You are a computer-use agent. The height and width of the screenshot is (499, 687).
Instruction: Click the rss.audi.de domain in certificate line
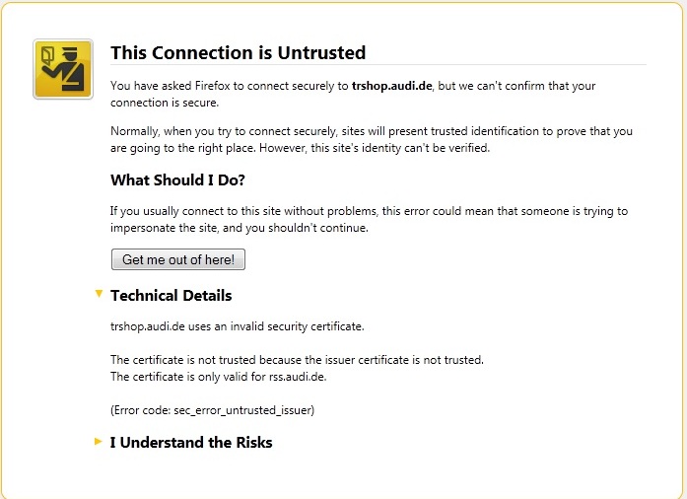[297, 377]
